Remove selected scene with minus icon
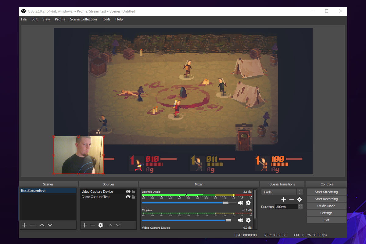366x244 pixels. pyautogui.click(x=32, y=225)
